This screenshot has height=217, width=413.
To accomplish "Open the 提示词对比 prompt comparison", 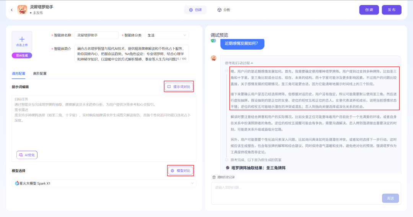I will click(x=179, y=87).
